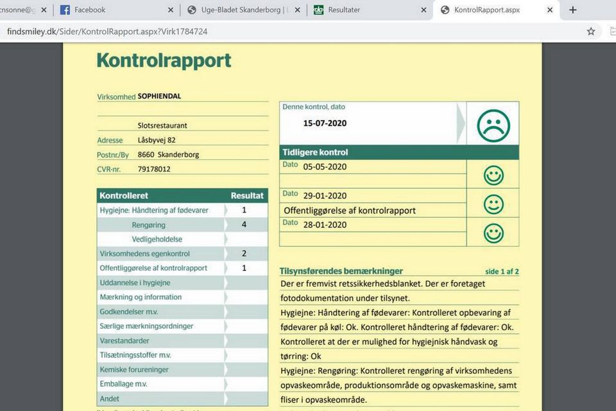Viewport: 616px width, 411px height.
Task: Click the Varestandarder row
Action: [x=182, y=340]
